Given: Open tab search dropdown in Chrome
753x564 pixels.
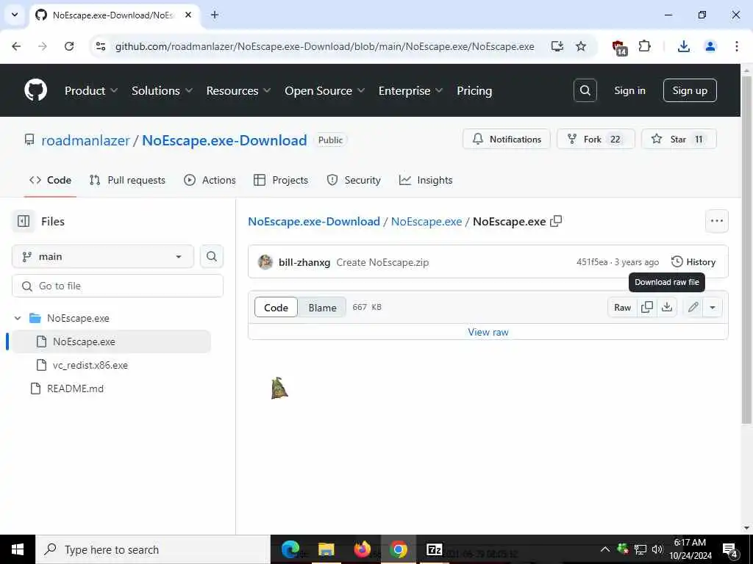Looking at the screenshot, I should coord(15,15).
